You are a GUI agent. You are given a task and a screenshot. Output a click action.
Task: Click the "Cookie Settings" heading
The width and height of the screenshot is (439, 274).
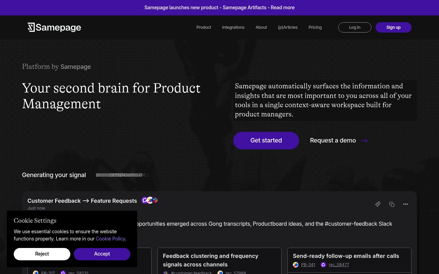(x=35, y=221)
